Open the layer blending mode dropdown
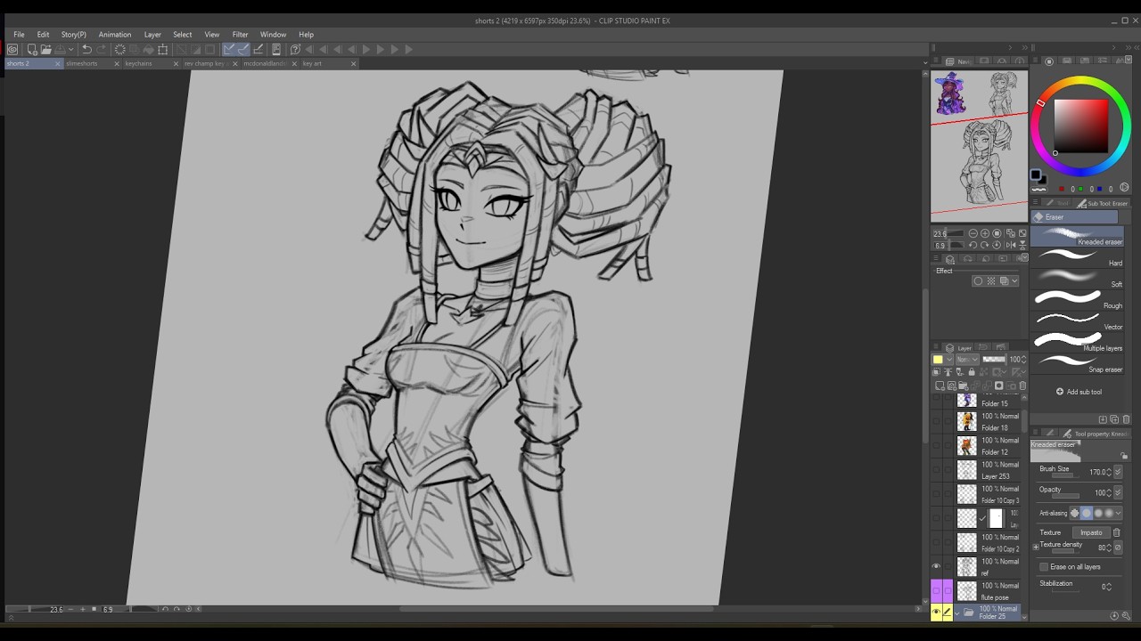 point(967,359)
